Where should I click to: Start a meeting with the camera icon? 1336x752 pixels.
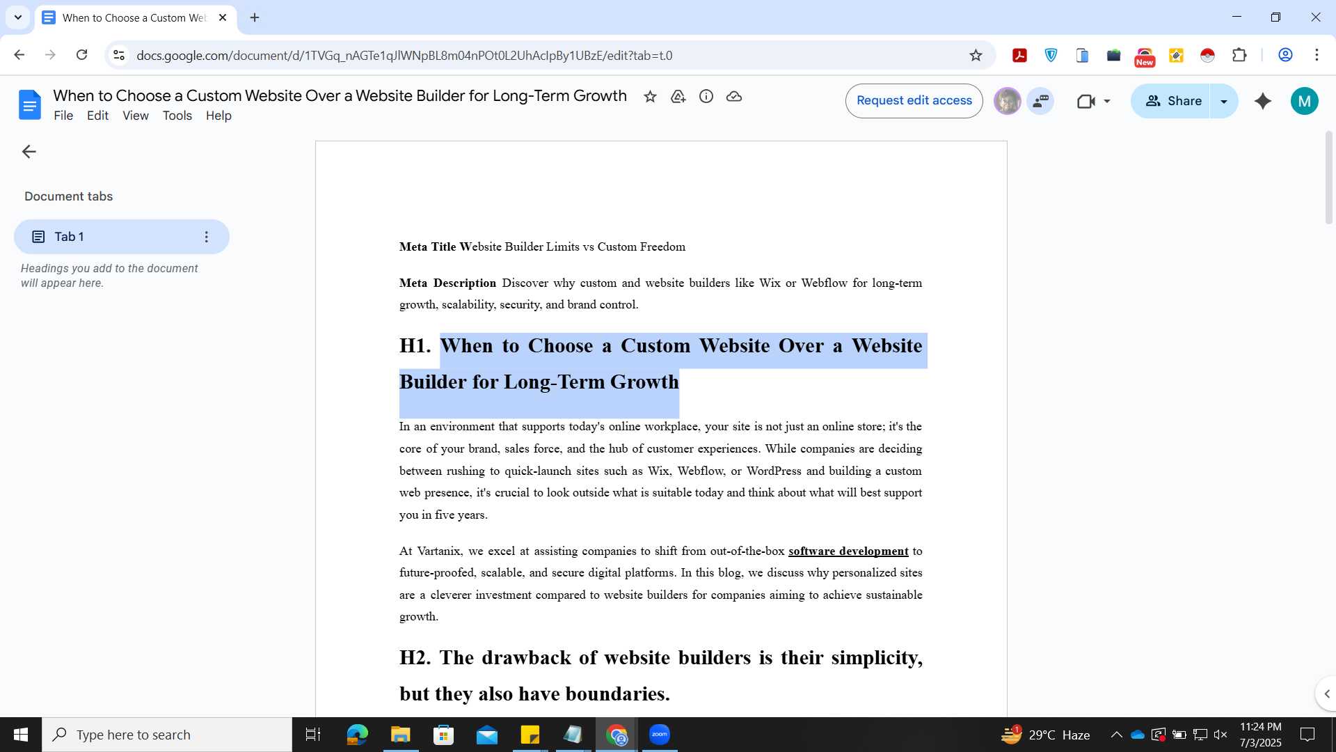1085,102
